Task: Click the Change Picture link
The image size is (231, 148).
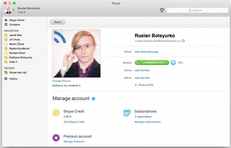Action: [x=61, y=81]
